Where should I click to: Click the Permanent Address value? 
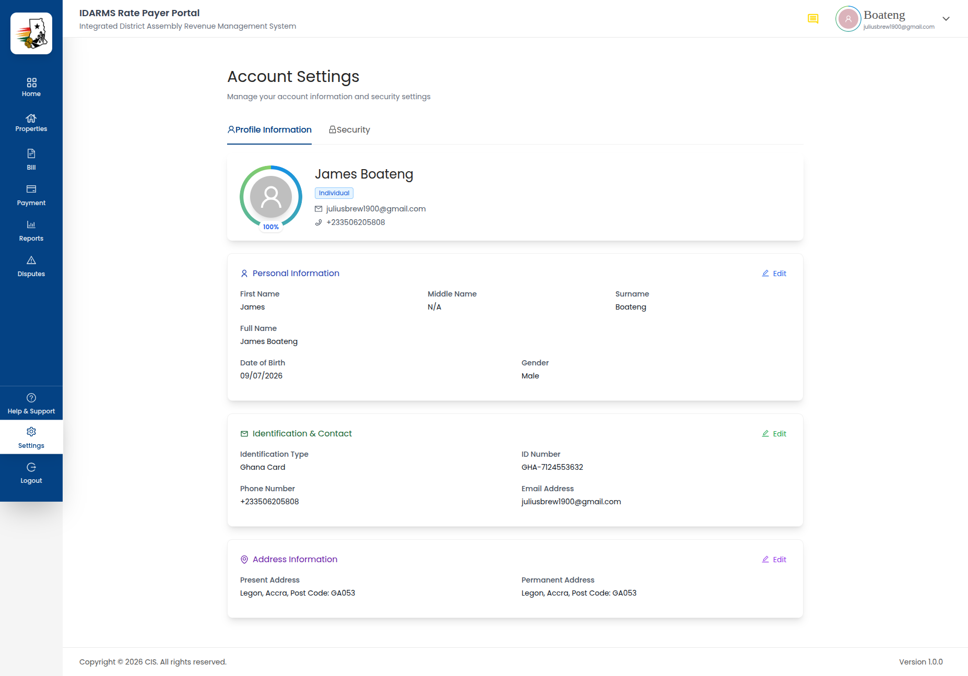pos(579,593)
